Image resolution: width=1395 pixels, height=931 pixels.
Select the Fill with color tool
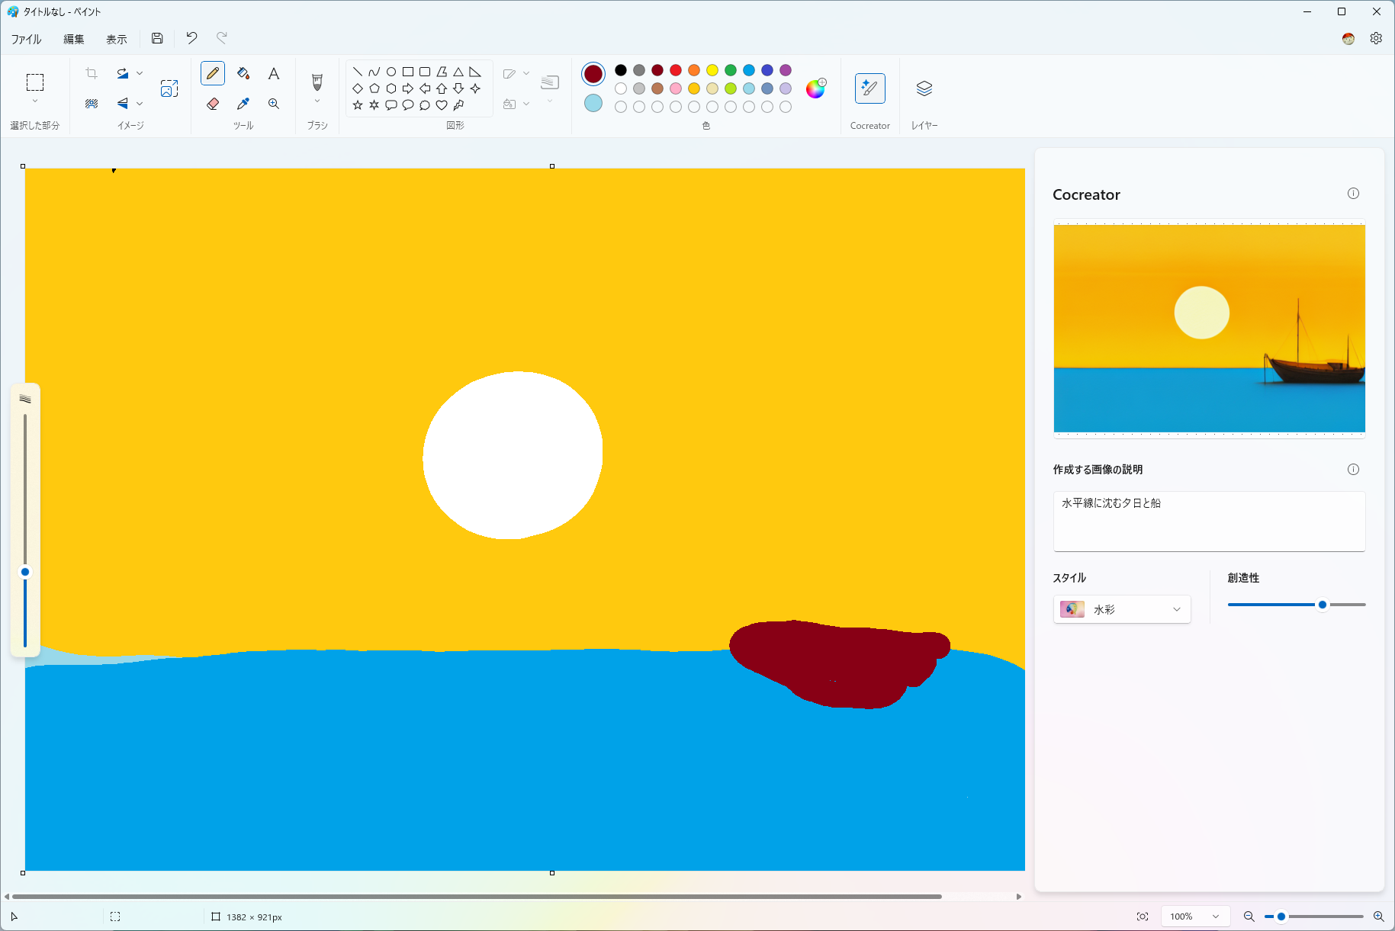click(x=243, y=73)
